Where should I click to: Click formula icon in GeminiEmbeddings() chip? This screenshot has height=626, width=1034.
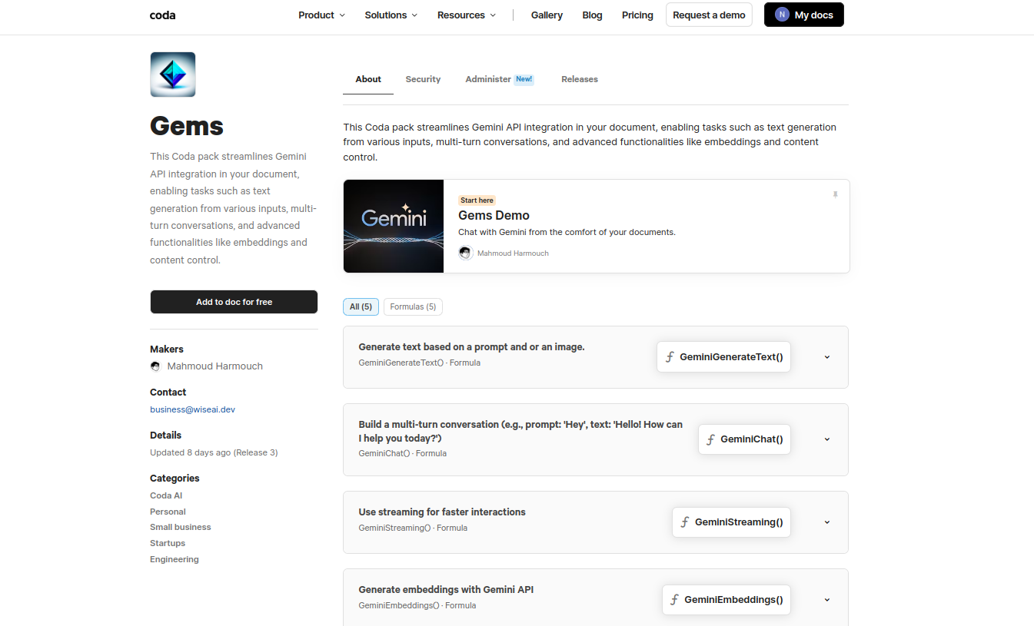675,600
